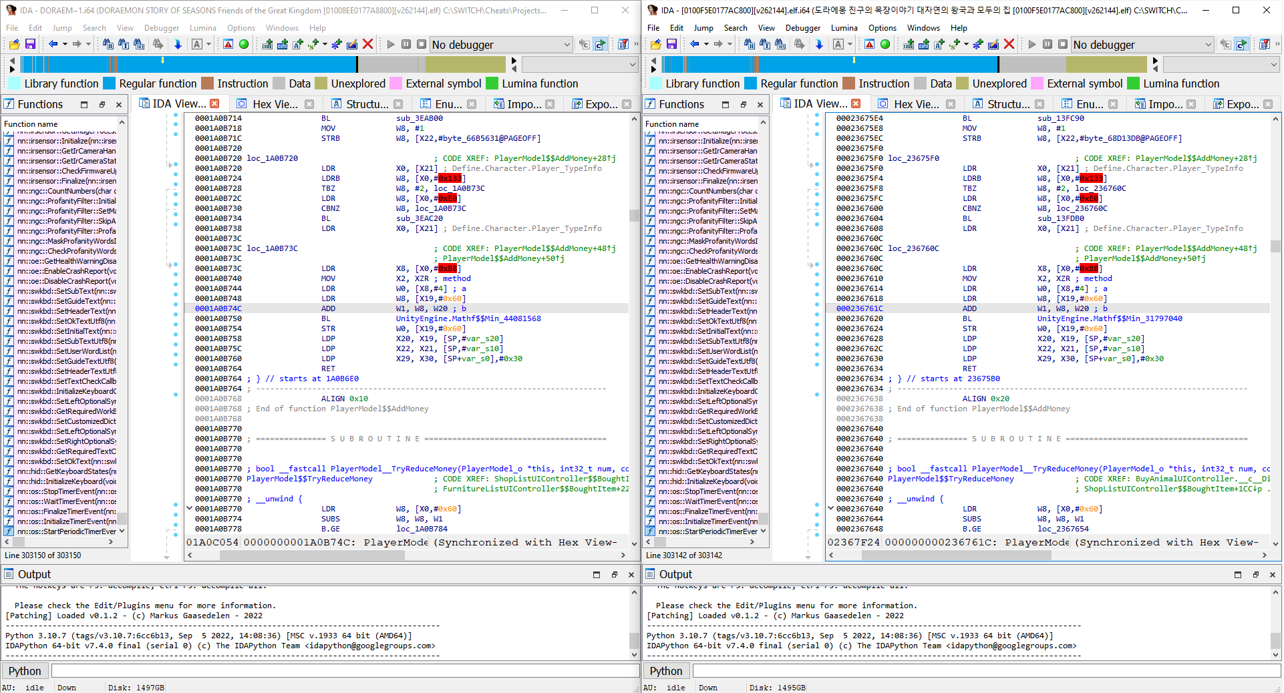This screenshot has width=1284, height=693.
Task: Open the Jump menu in the right IDA window
Action: coord(703,28)
